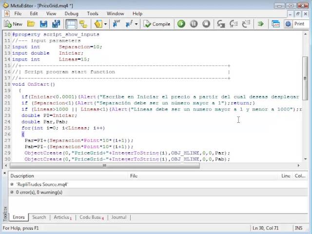Viewport: 312px width, 234px height.
Task: Click the list functions 'f' icon
Action: click(x=129, y=24)
